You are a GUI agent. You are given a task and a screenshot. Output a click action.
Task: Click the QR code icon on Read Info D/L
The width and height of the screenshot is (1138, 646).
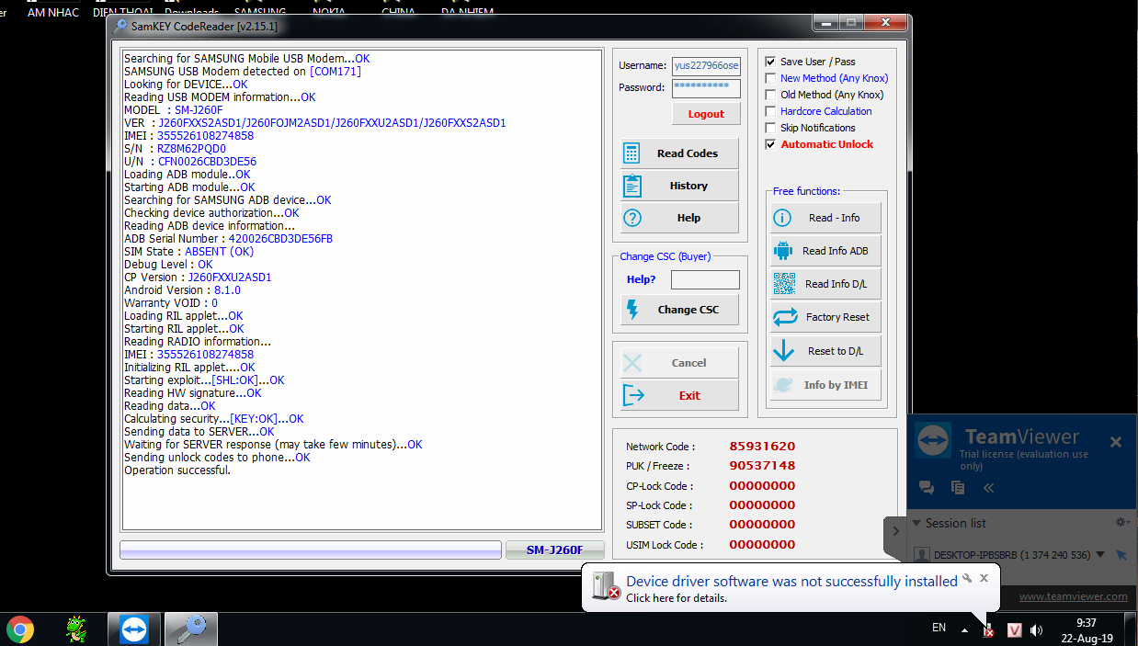(784, 283)
